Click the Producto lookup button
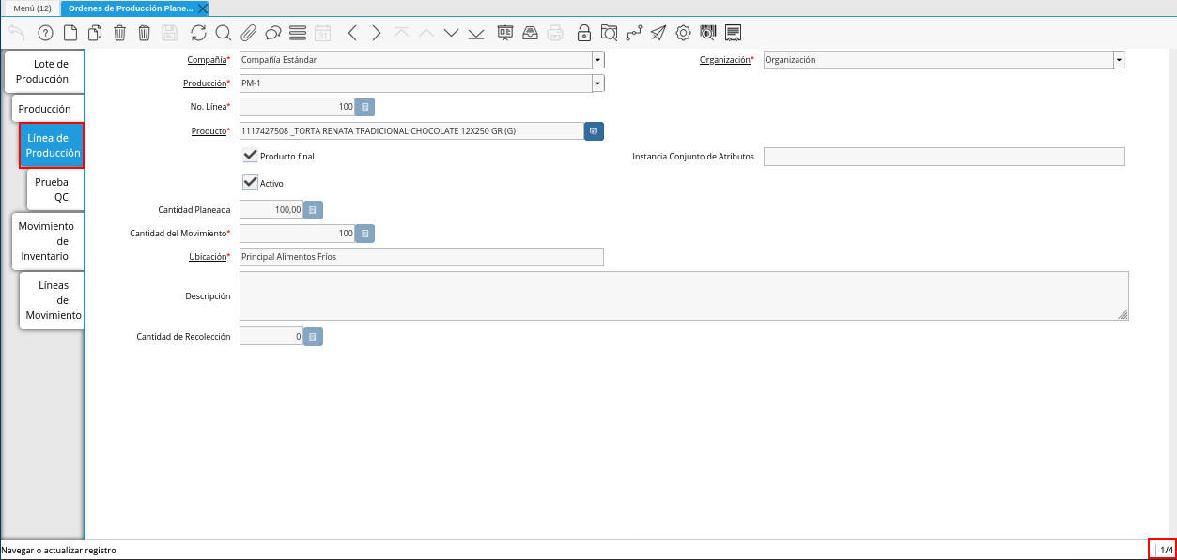The width and height of the screenshot is (1177, 560). coord(594,131)
